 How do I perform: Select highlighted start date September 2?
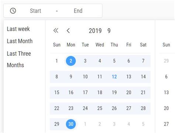pos(71,61)
